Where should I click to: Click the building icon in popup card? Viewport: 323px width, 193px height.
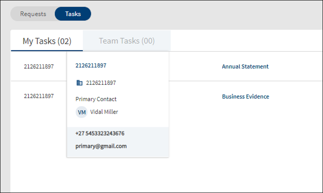(79, 83)
